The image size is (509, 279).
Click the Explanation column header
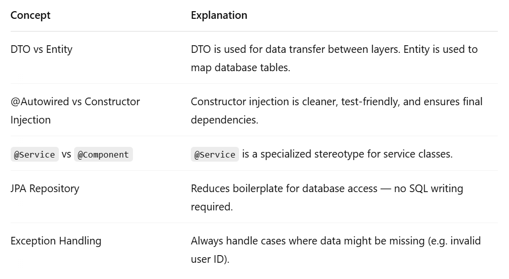coord(219,15)
